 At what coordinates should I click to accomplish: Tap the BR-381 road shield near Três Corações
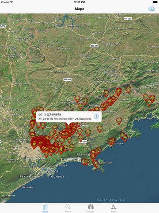pos(95,46)
